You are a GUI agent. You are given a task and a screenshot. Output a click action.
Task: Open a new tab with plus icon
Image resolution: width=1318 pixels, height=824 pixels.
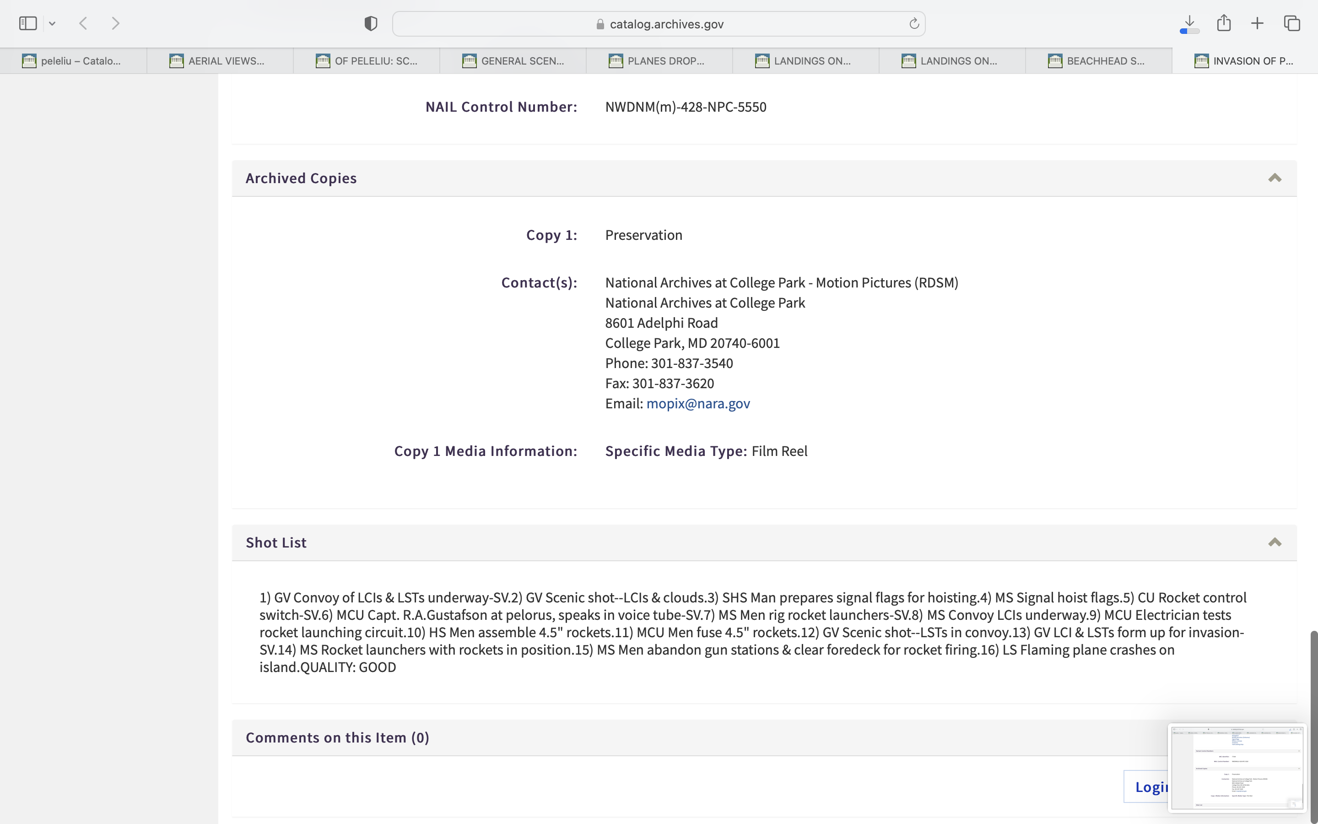pos(1258,23)
